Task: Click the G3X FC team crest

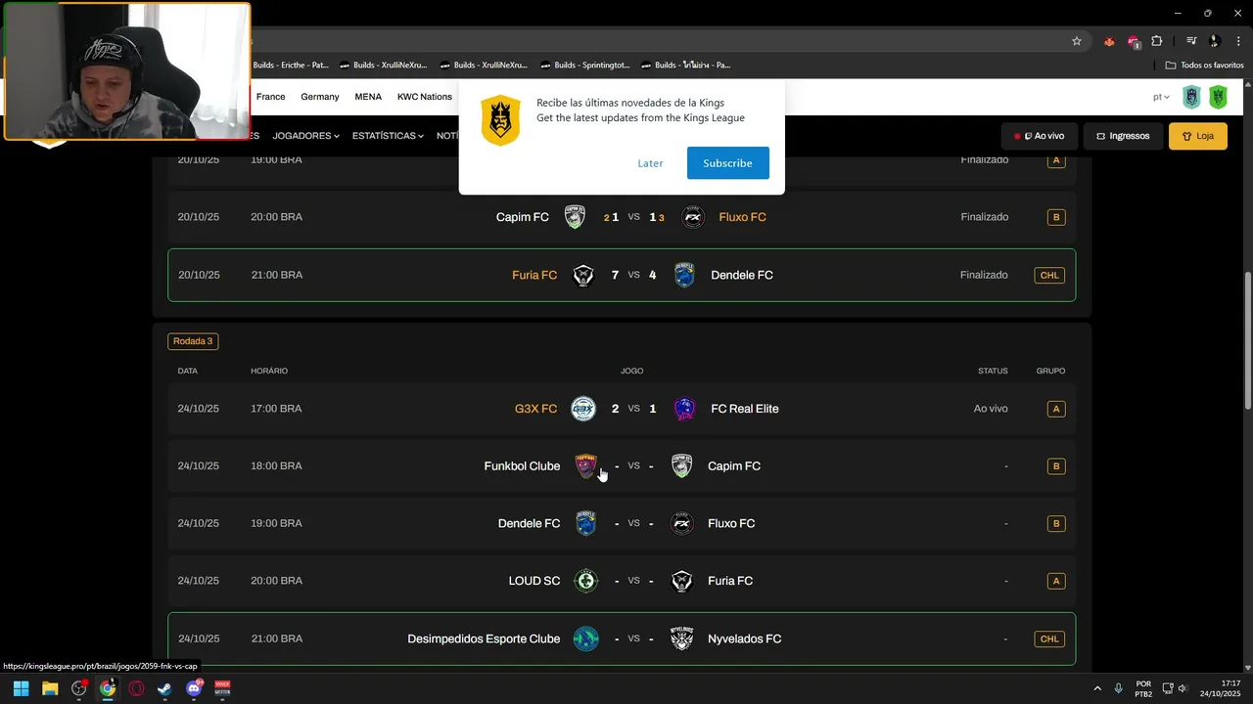Action: (x=583, y=409)
